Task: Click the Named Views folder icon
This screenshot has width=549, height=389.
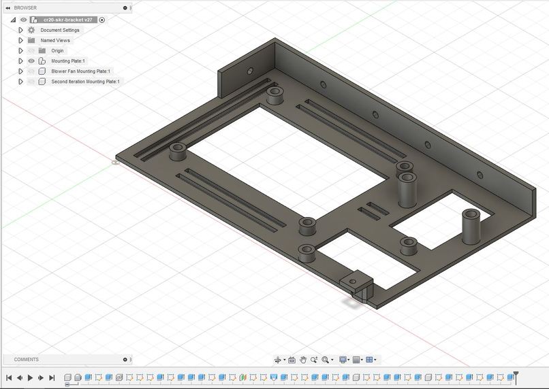Action: (31, 40)
